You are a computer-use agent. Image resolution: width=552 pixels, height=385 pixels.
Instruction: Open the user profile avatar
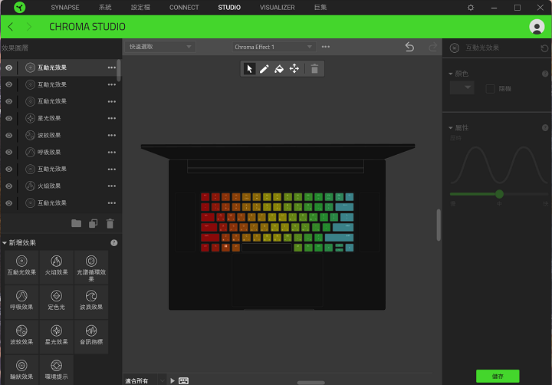click(537, 27)
